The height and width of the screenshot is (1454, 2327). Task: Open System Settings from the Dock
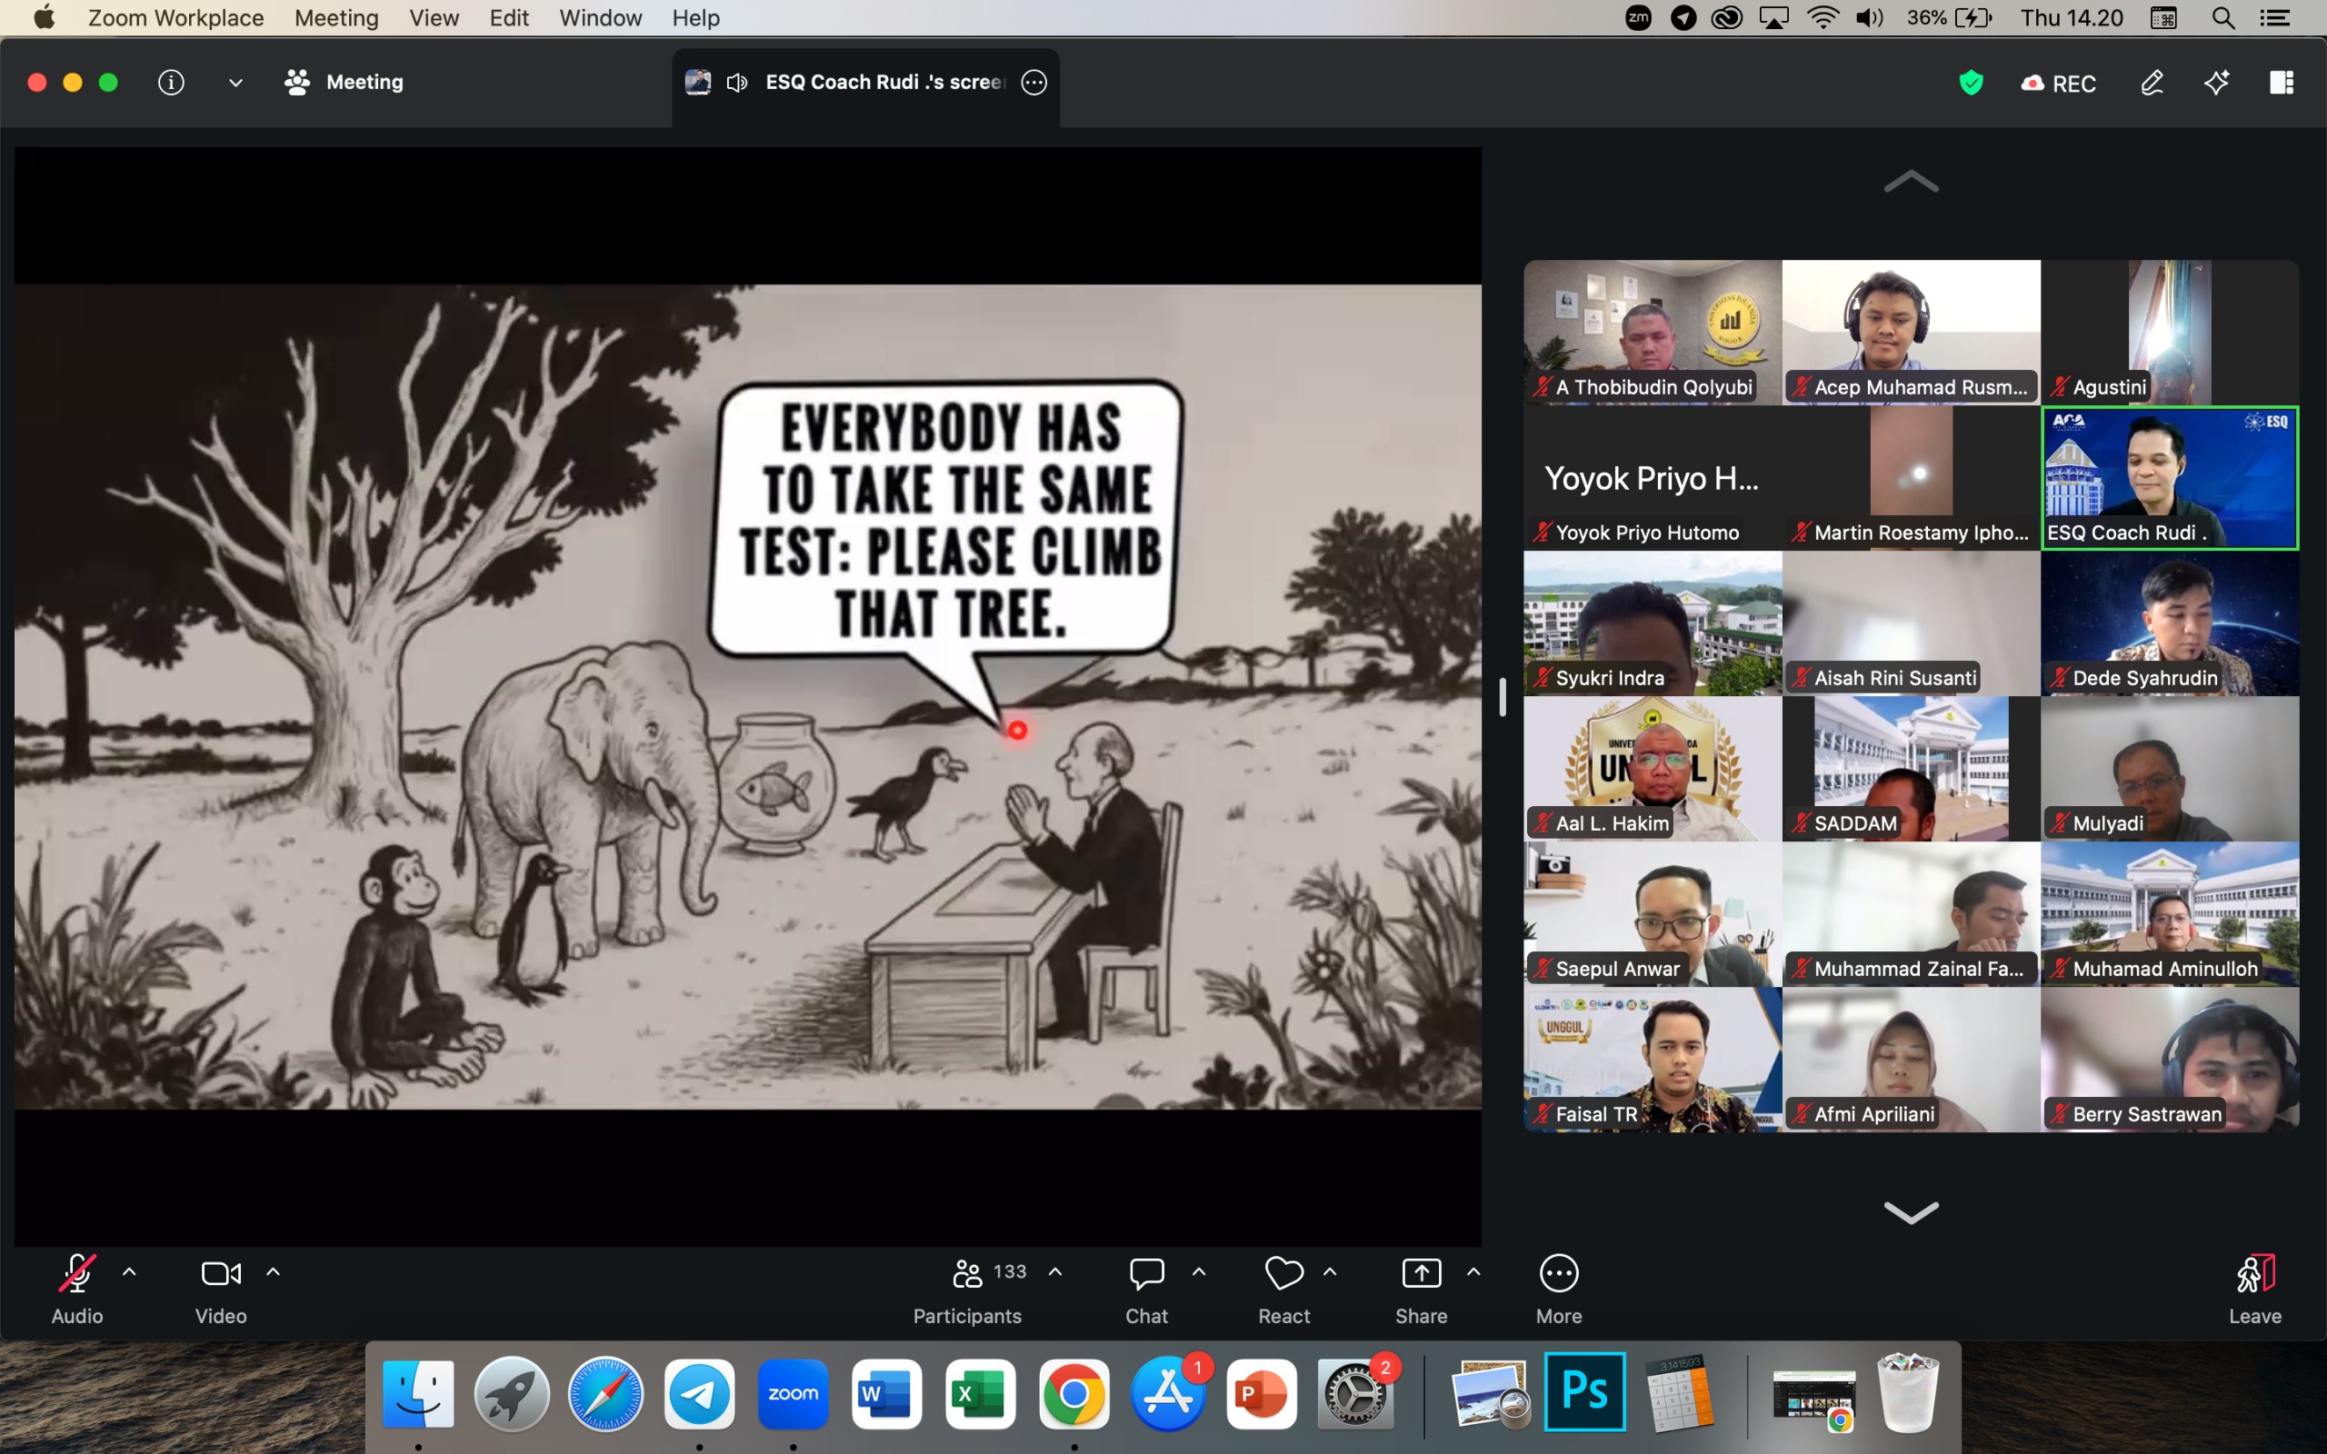1355,1393
